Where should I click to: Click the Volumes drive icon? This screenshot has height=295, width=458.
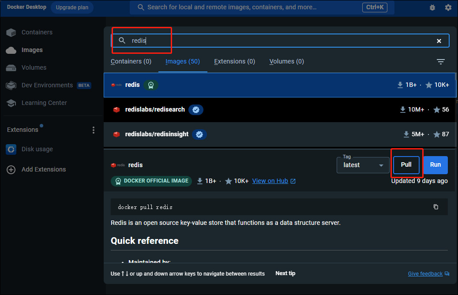point(11,68)
